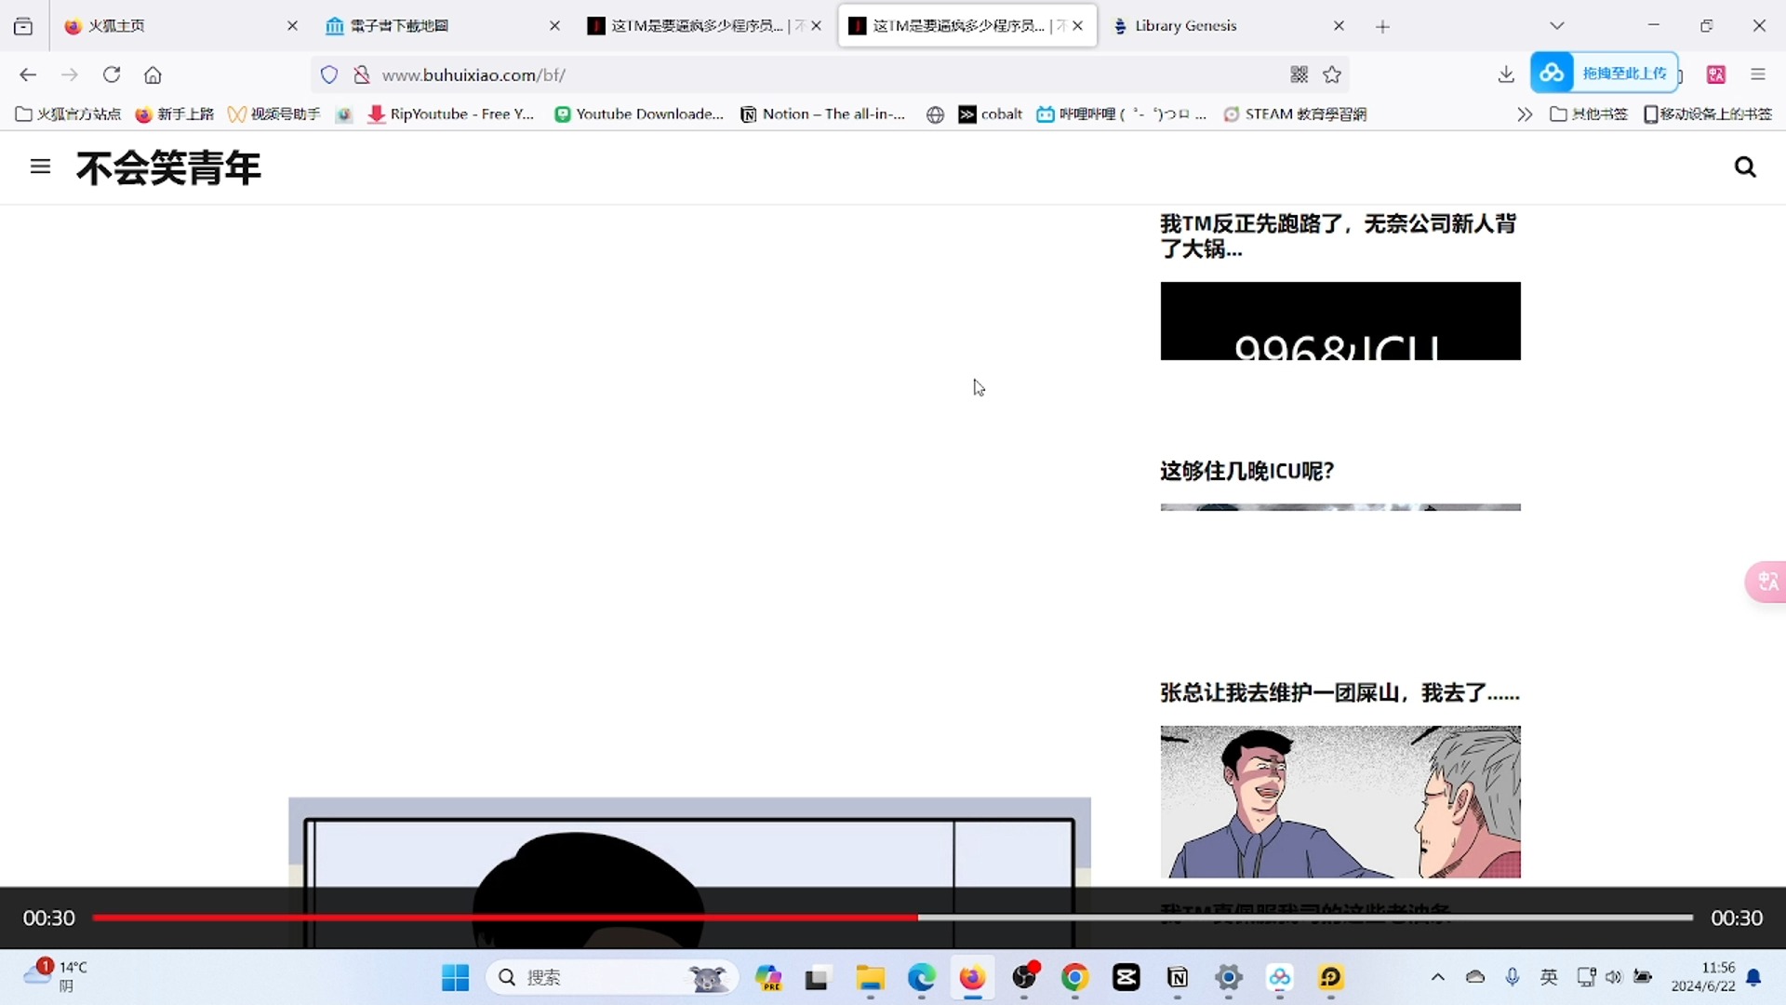The width and height of the screenshot is (1786, 1005).
Task: Open comic thumbnail of two men
Action: (x=1340, y=802)
